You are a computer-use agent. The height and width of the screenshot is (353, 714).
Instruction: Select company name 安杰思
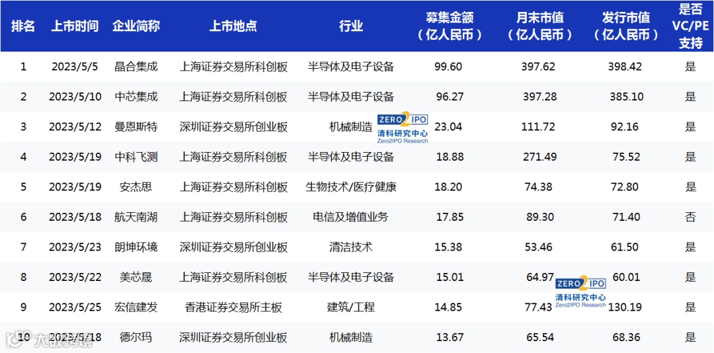(x=136, y=187)
